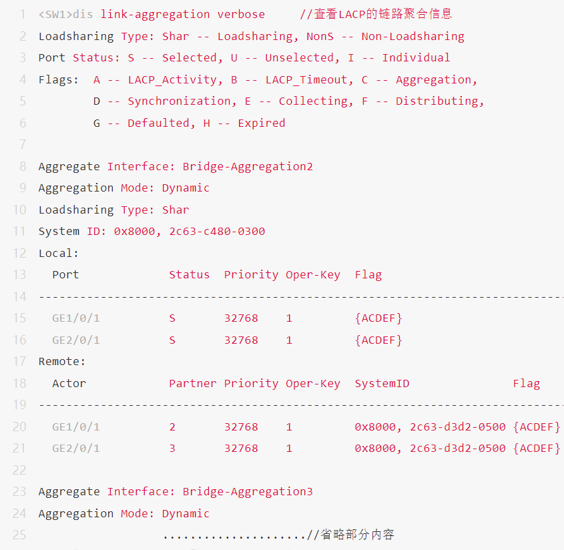Click Partner value '2' on line 20

[172, 427]
